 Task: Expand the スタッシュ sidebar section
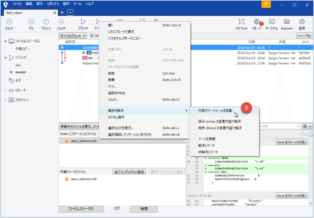pos(6,100)
